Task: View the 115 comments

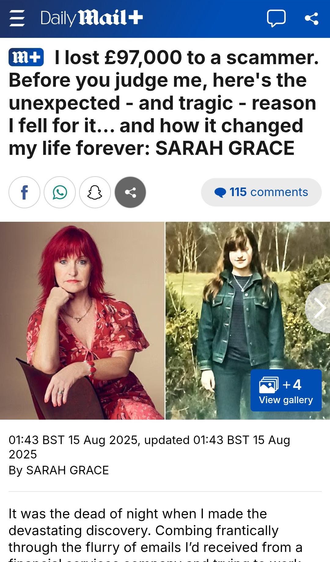Action: pyautogui.click(x=261, y=192)
